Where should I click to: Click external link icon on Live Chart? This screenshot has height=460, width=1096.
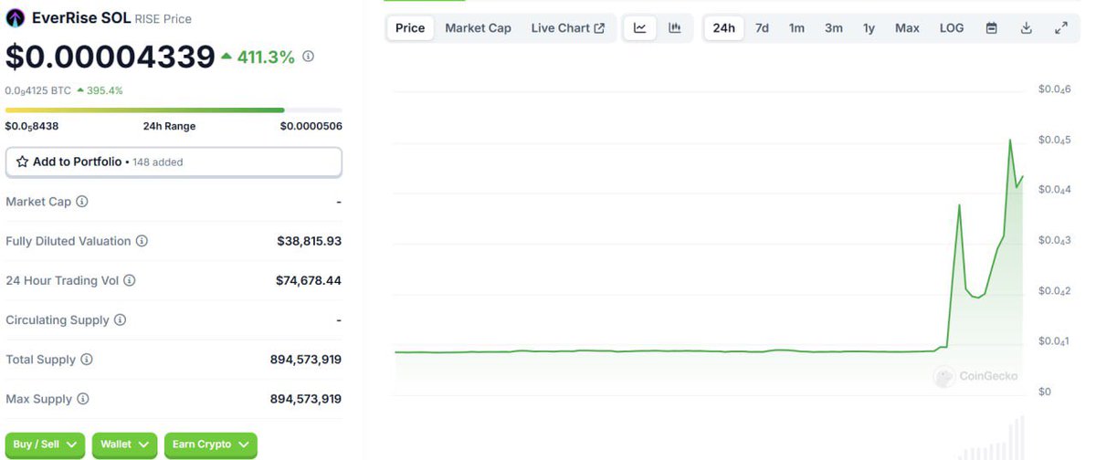pyautogui.click(x=599, y=28)
